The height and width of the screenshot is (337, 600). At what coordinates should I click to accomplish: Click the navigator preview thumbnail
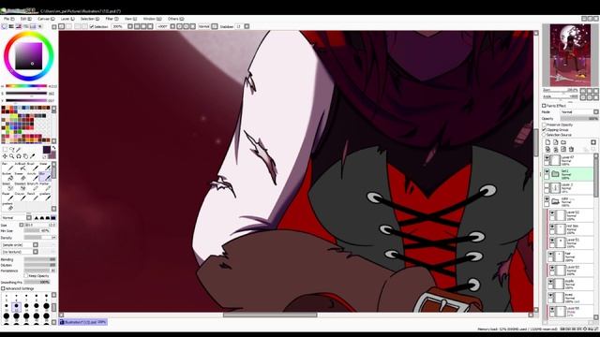point(570,55)
